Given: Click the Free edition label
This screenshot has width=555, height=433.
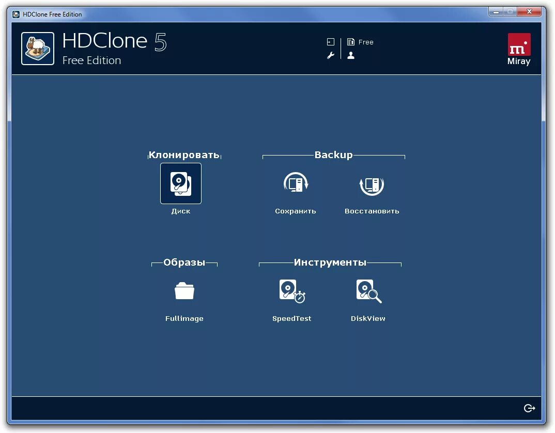Looking at the screenshot, I should pyautogui.click(x=366, y=42).
